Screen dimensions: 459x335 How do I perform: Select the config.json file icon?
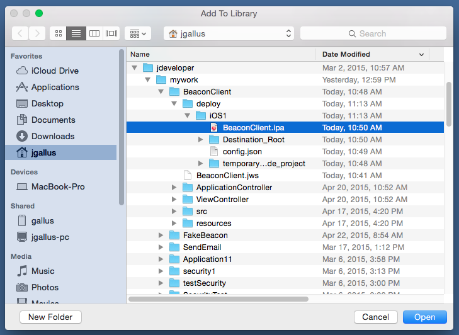pos(214,151)
